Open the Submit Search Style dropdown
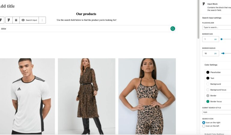This screenshot has height=135, width=231. pyautogui.click(x=216, y=112)
